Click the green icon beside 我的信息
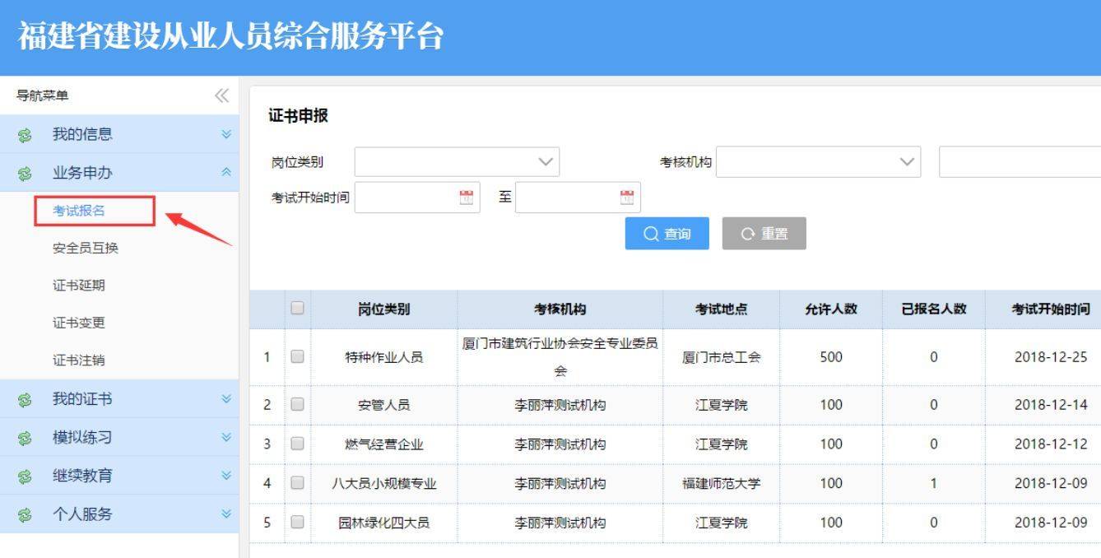This screenshot has width=1101, height=558. click(24, 134)
